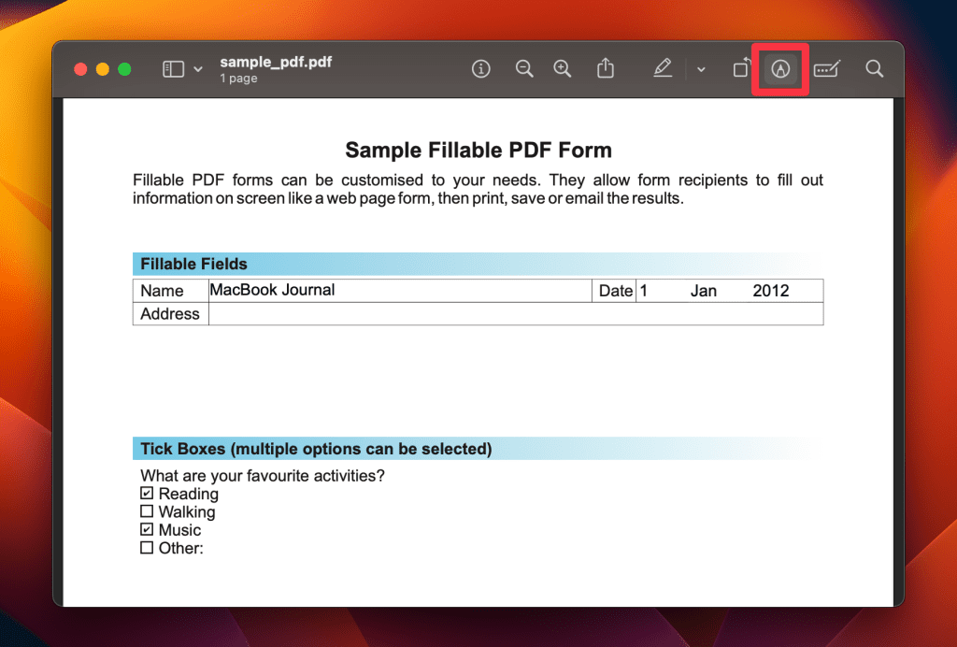Click the empty Address field
The image size is (957, 647).
515,314
